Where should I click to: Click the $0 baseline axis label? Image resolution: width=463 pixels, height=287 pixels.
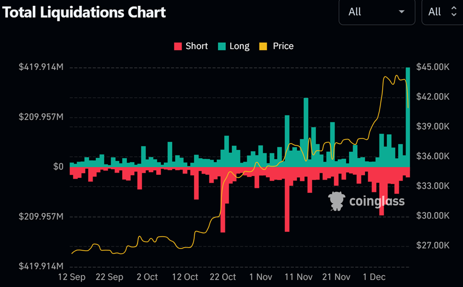58,167
